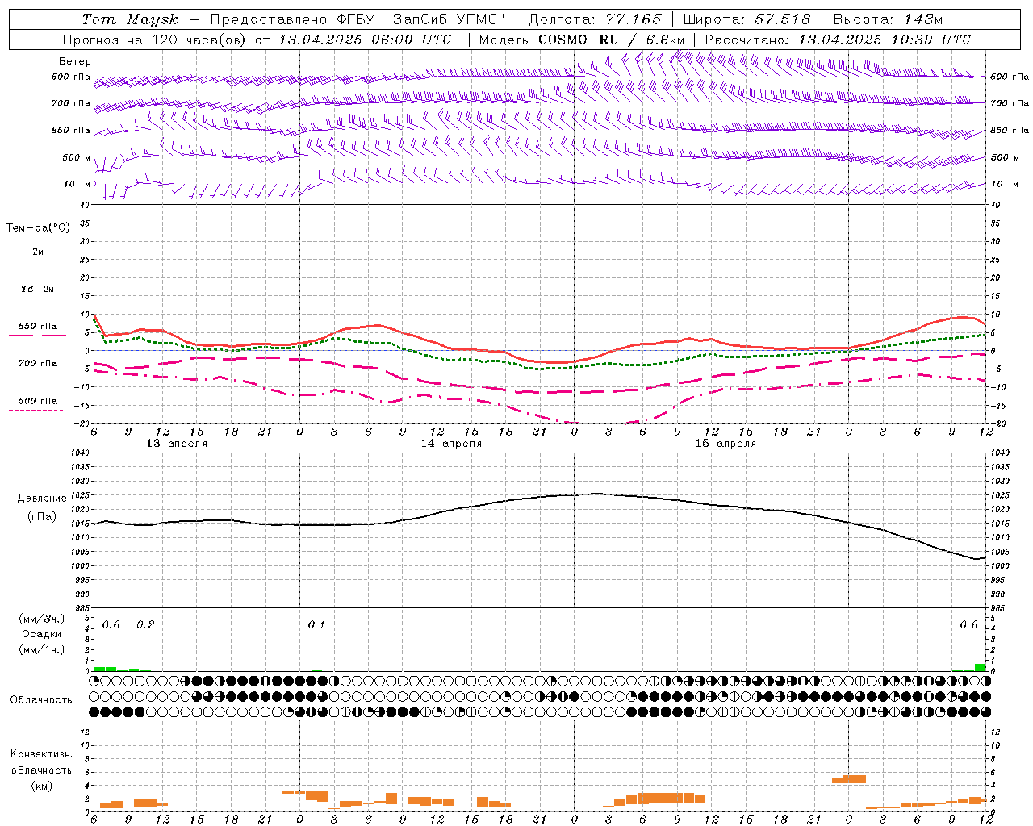Viewport: 1033px width, 826px height.
Task: Click the "(мм/1ч.)" units label
Action: (x=41, y=649)
